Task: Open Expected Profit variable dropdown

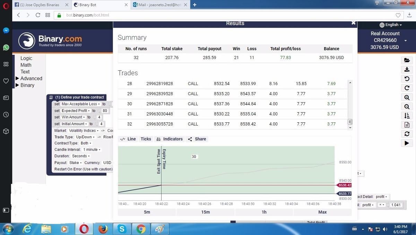Action: tap(76, 111)
